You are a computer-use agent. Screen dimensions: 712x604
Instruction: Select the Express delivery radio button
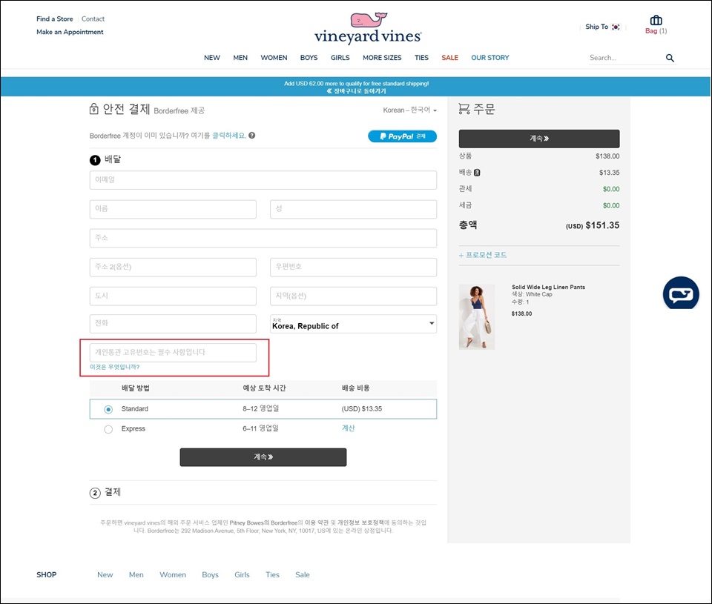108,429
